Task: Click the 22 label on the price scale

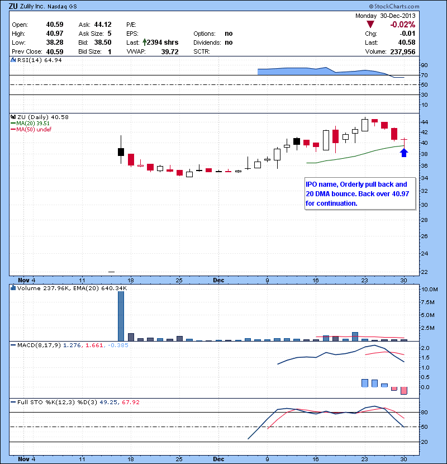Action: (x=424, y=272)
